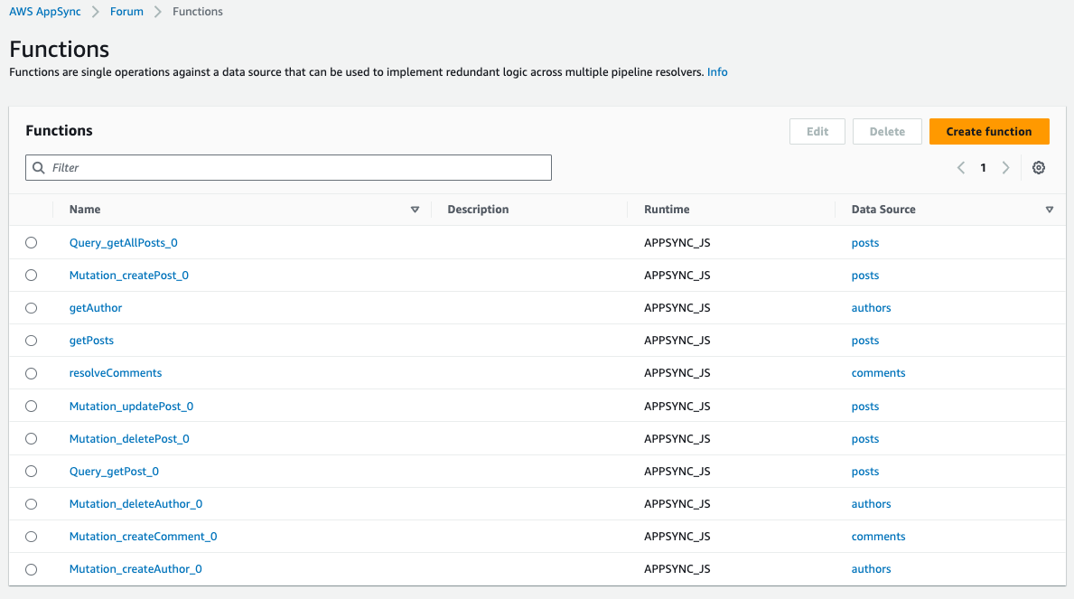Viewport: 1074px width, 599px height.
Task: Open Mutation_createPost_0 function
Action: point(129,276)
